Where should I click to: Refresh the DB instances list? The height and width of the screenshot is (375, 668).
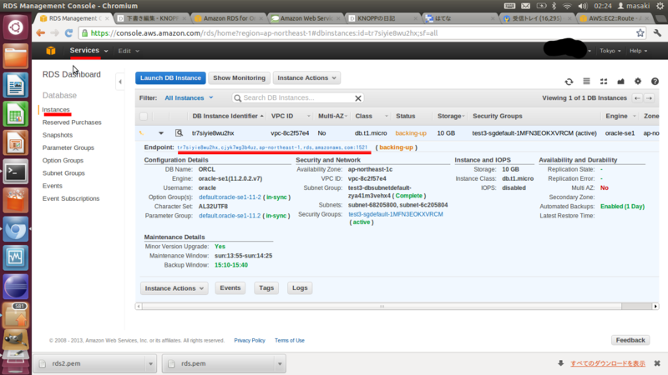[569, 81]
